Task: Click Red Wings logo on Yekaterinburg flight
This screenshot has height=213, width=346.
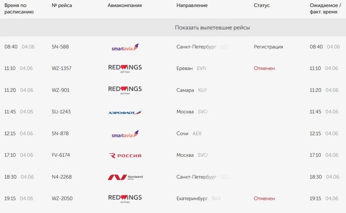Action: click(x=125, y=199)
